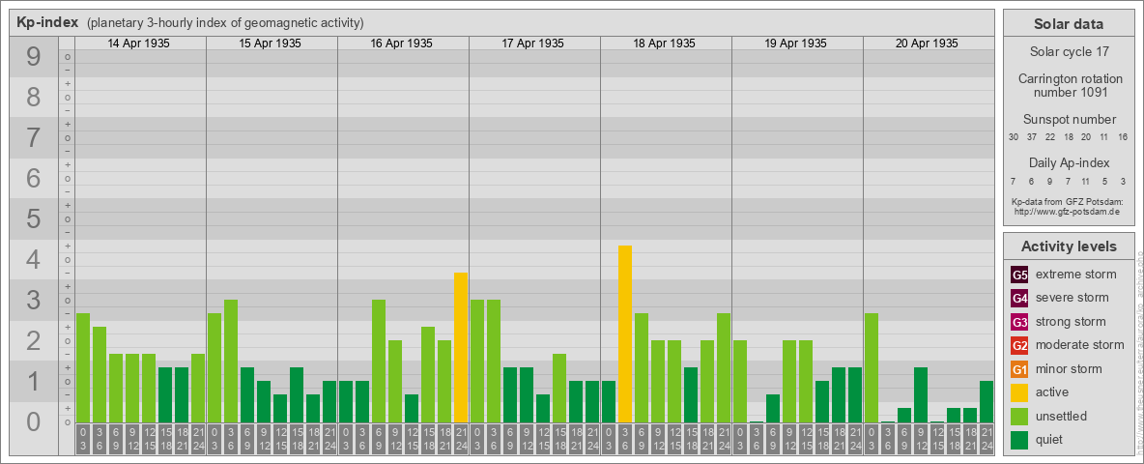Image resolution: width=1144 pixels, height=464 pixels.
Task: Click the 20 Apr 1935 date header
Action: pos(927,43)
